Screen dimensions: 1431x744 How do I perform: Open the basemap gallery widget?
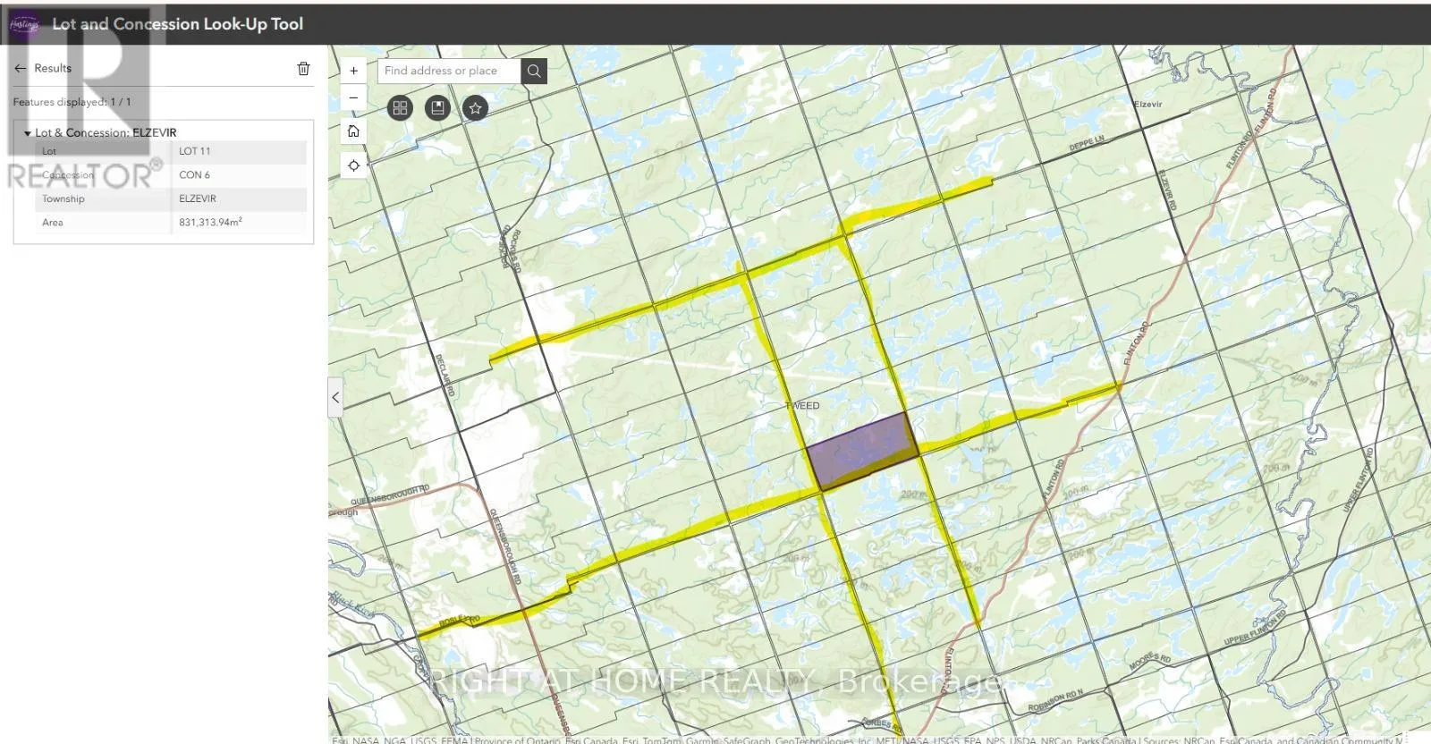pos(400,108)
